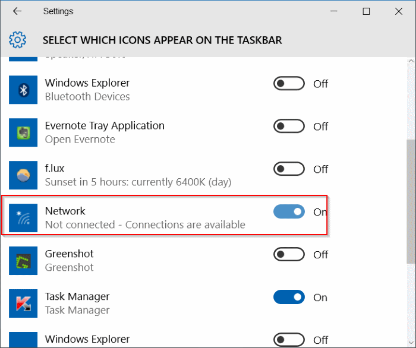Click the f.lux sunset icon
Viewport: 416px width, 348px height.
coord(23,175)
